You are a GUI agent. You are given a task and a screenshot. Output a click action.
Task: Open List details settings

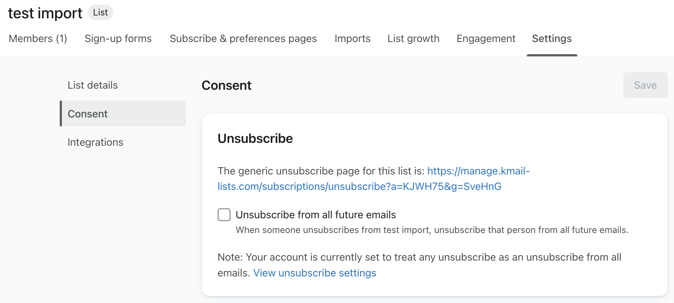click(92, 85)
